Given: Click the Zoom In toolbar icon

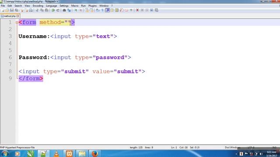Looking at the screenshot, I should (x=76, y=10).
